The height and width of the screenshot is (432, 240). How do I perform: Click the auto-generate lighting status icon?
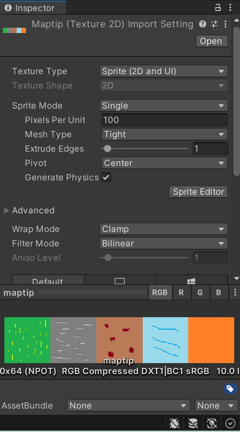point(212,423)
